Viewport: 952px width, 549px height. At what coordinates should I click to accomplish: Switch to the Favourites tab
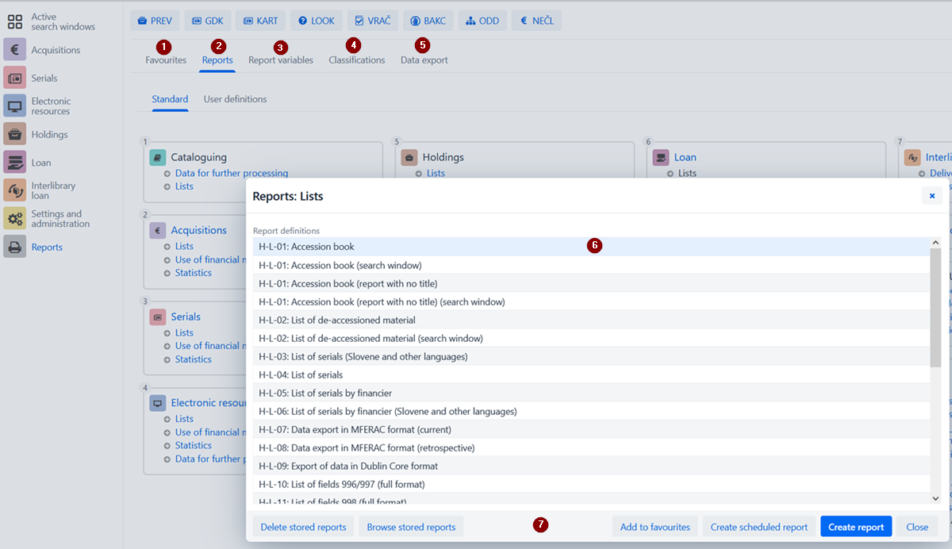[166, 60]
